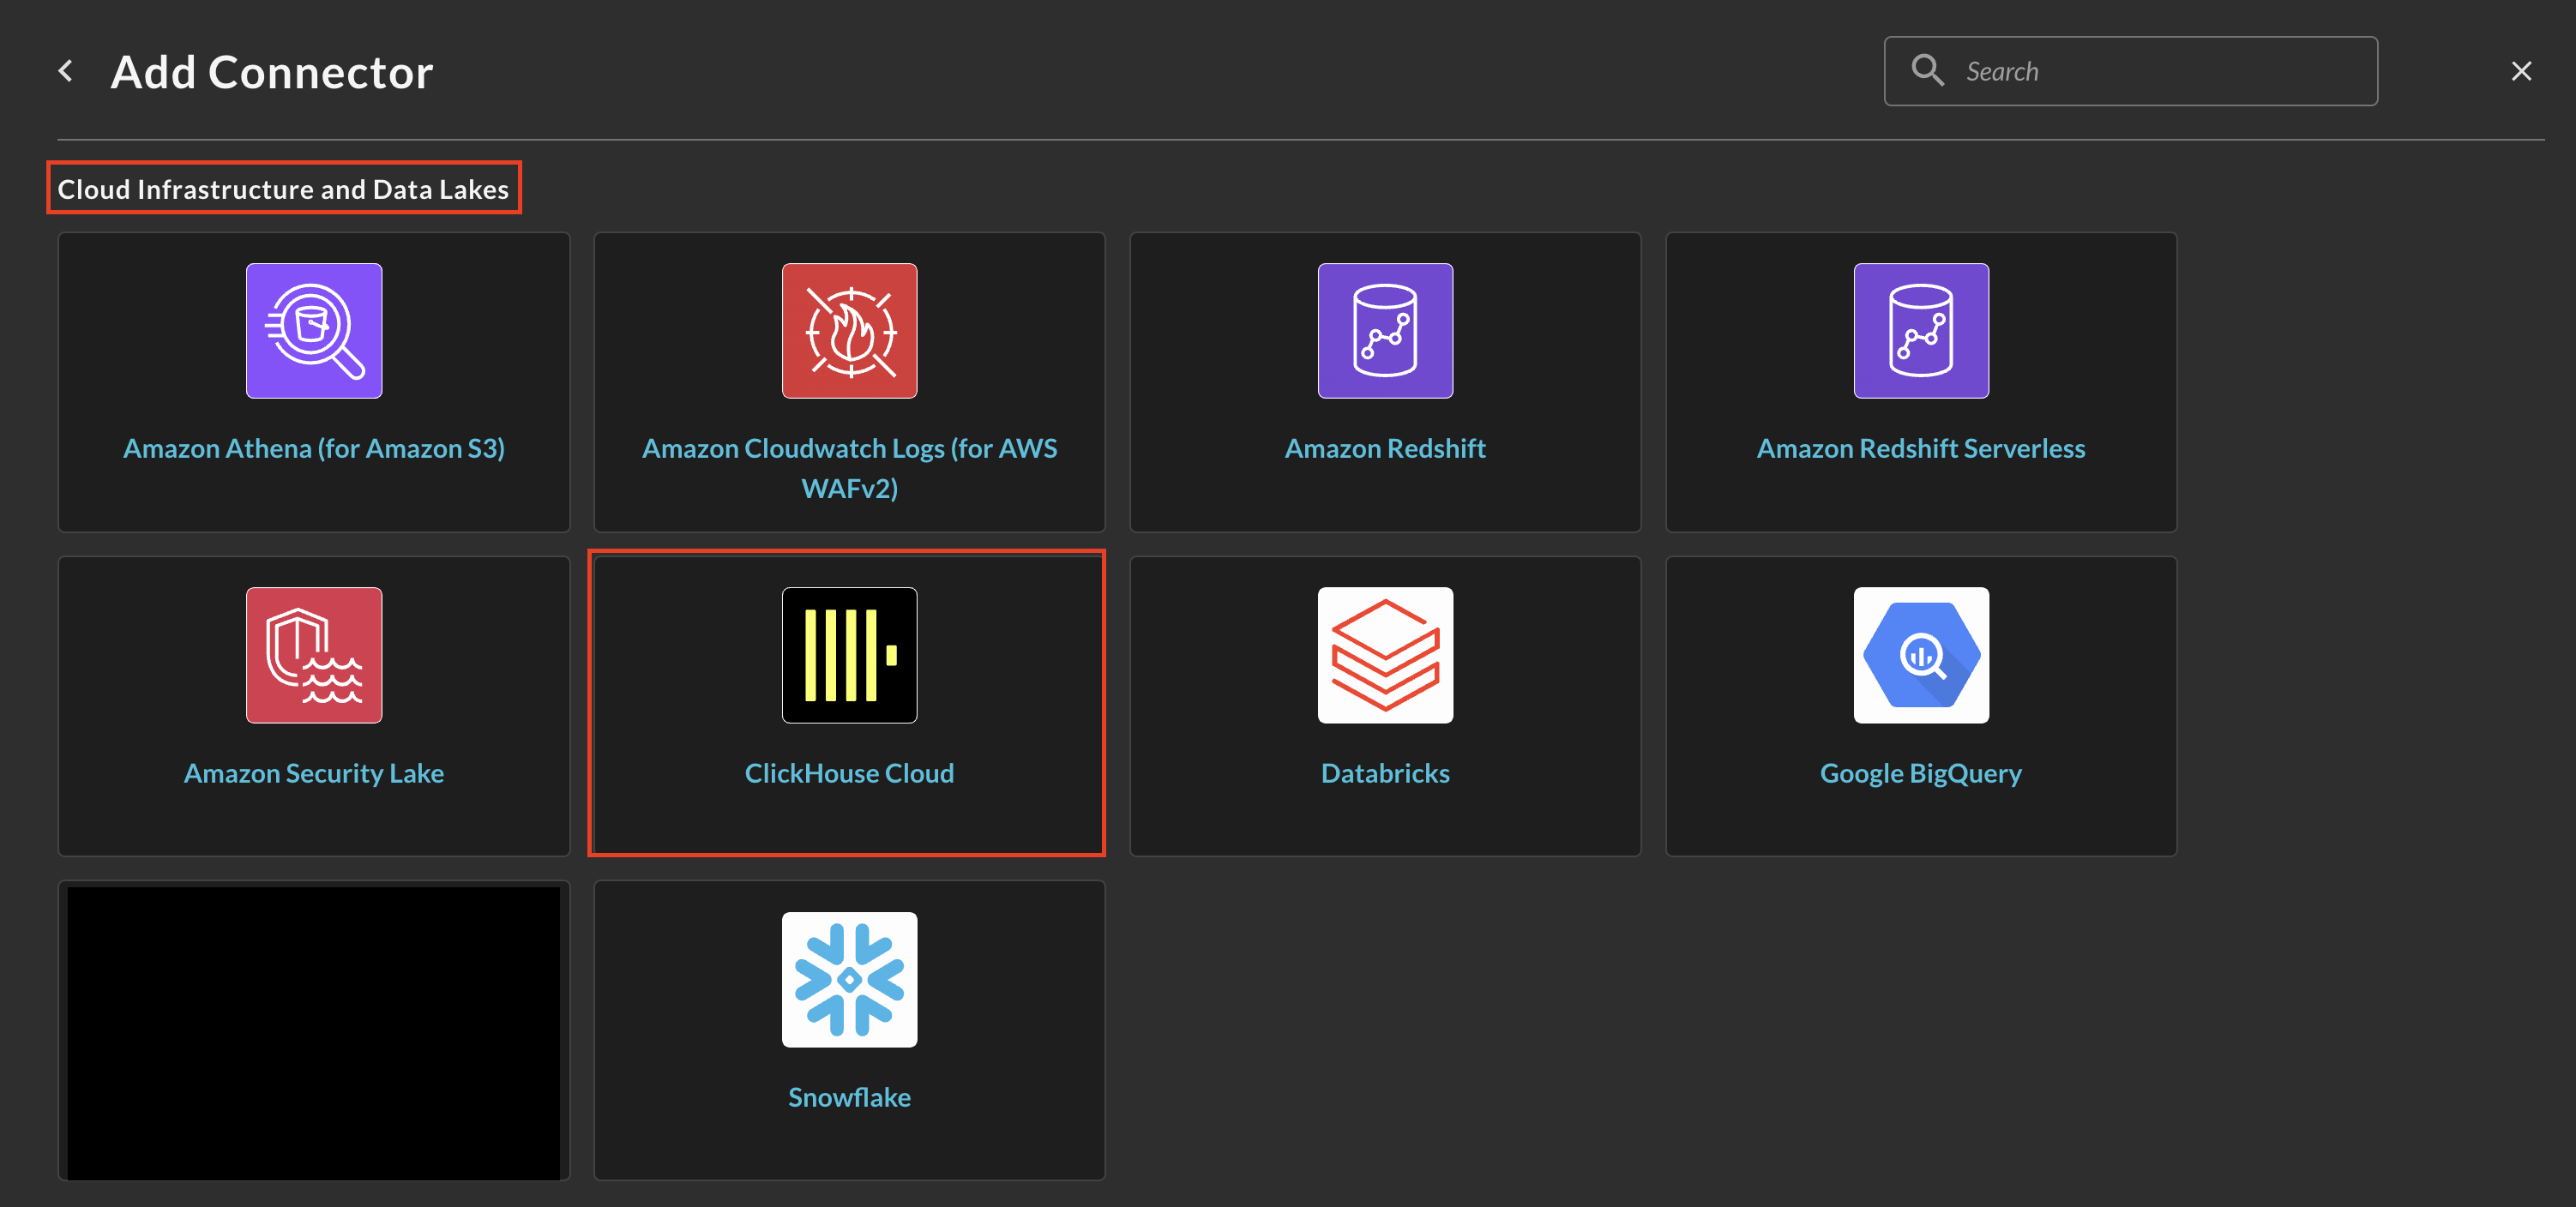Click the Amazon Security Lake shield icon
2576x1207 pixels.
click(x=314, y=655)
